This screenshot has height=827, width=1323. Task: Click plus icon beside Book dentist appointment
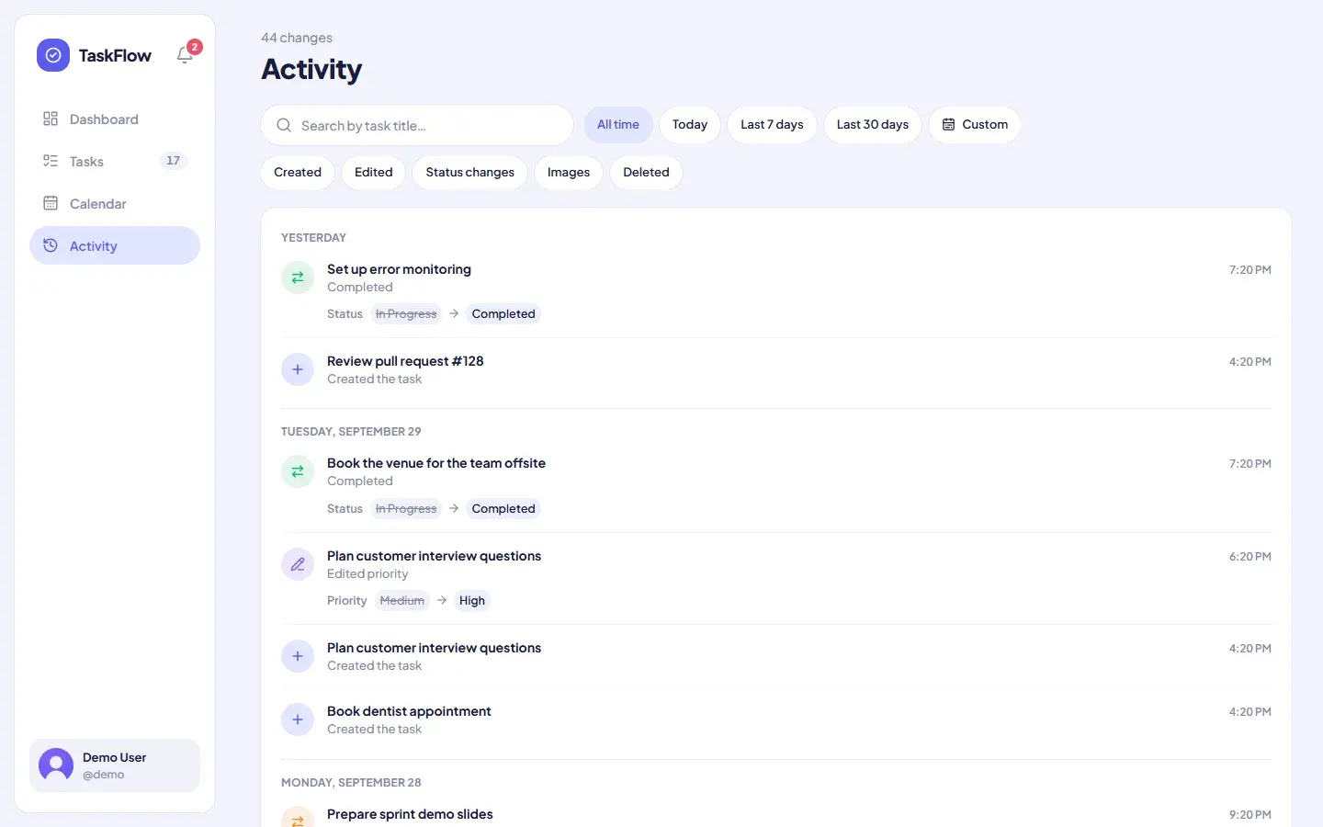coord(298,719)
